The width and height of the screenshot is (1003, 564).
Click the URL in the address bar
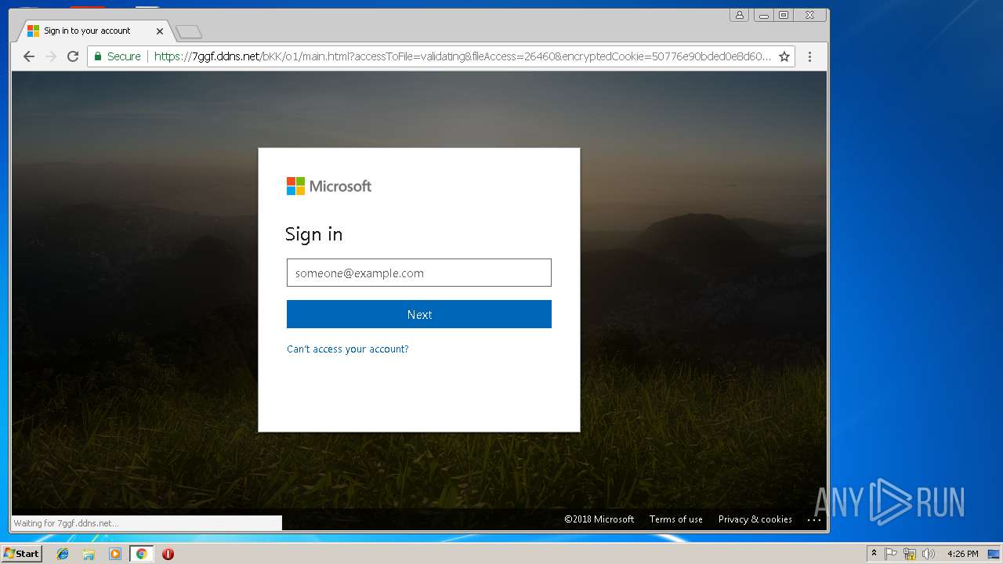[462, 56]
